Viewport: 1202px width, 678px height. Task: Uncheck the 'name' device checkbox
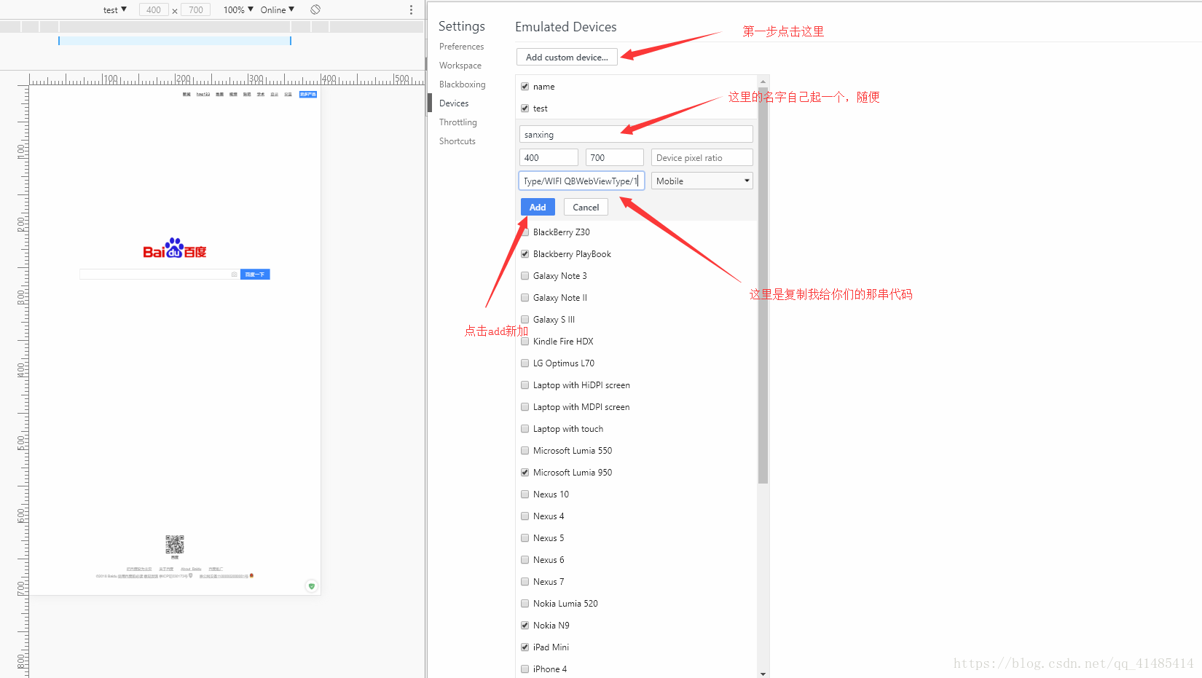tap(525, 86)
